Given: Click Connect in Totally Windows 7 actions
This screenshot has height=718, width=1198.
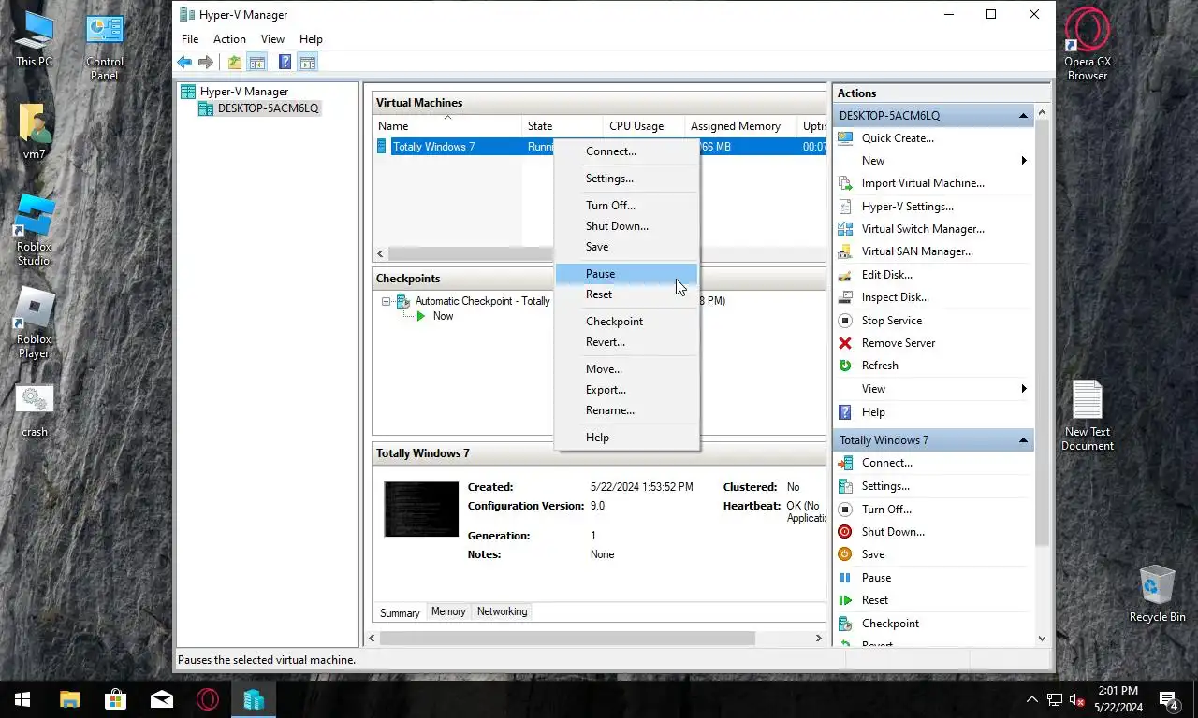Looking at the screenshot, I should point(886,463).
